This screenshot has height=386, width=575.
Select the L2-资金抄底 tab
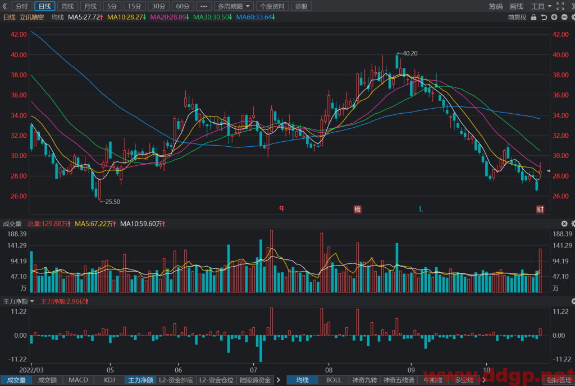(176, 380)
